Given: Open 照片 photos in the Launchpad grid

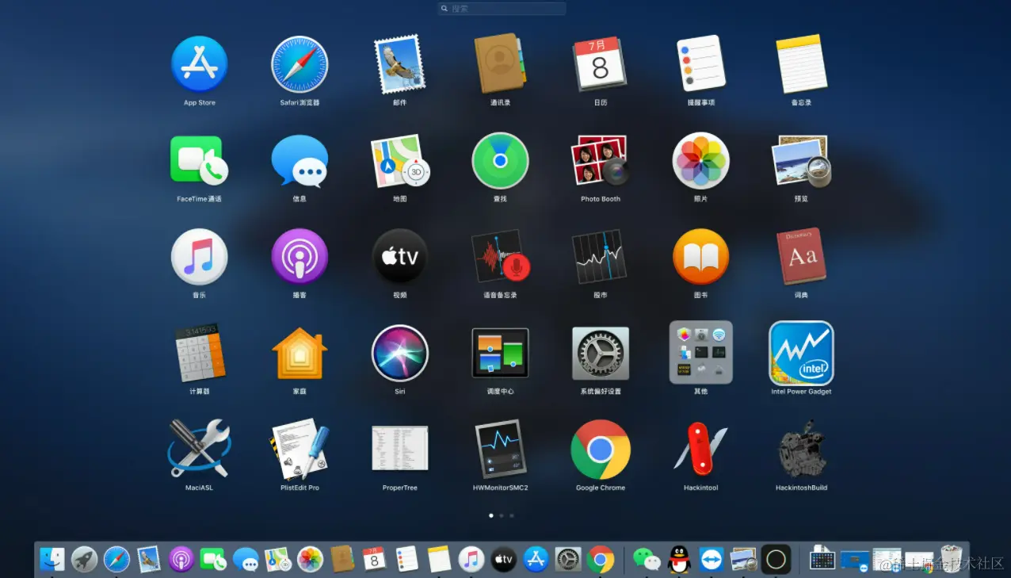Looking at the screenshot, I should click(x=700, y=160).
